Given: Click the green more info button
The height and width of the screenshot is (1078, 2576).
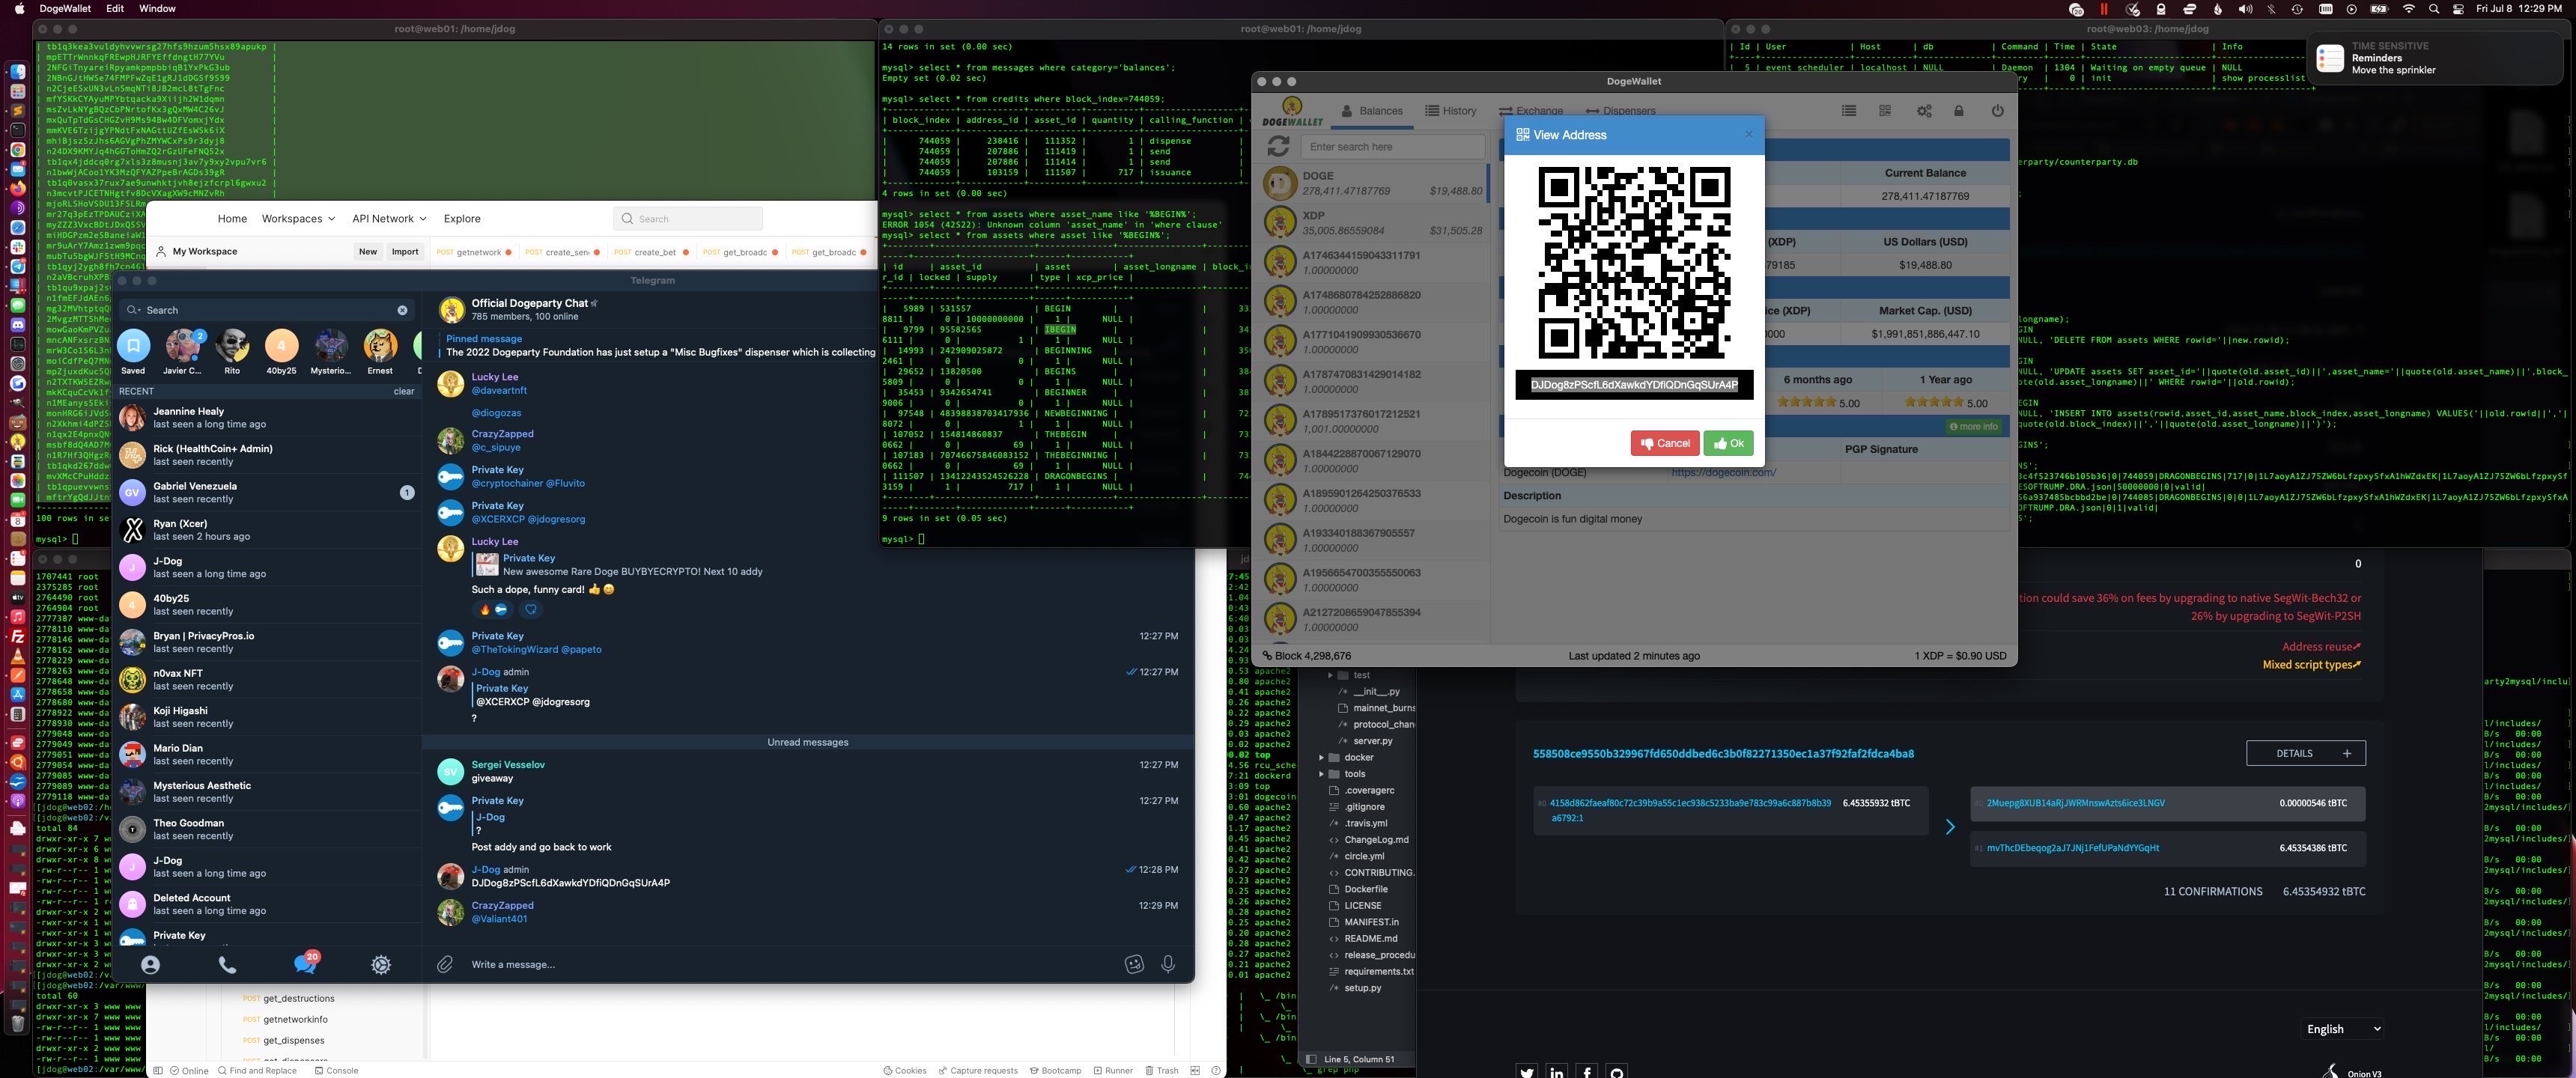Looking at the screenshot, I should click(1973, 427).
